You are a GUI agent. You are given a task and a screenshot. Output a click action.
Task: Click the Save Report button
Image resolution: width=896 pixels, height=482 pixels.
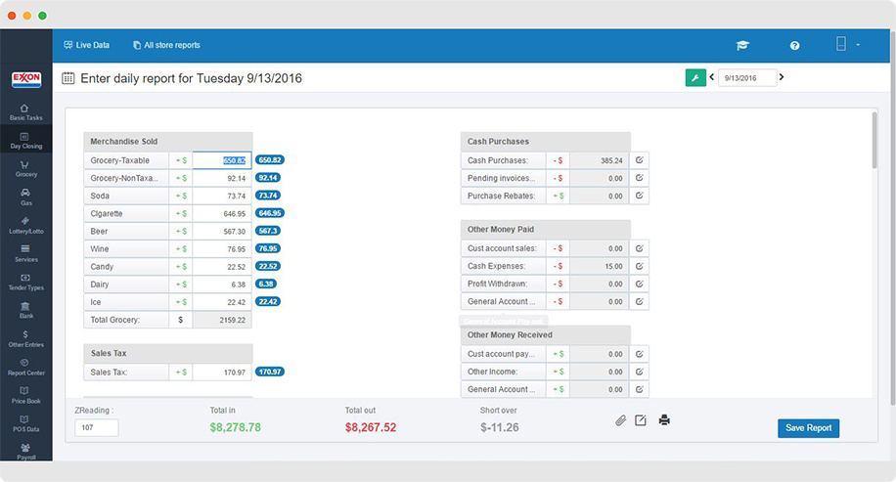[x=808, y=427]
